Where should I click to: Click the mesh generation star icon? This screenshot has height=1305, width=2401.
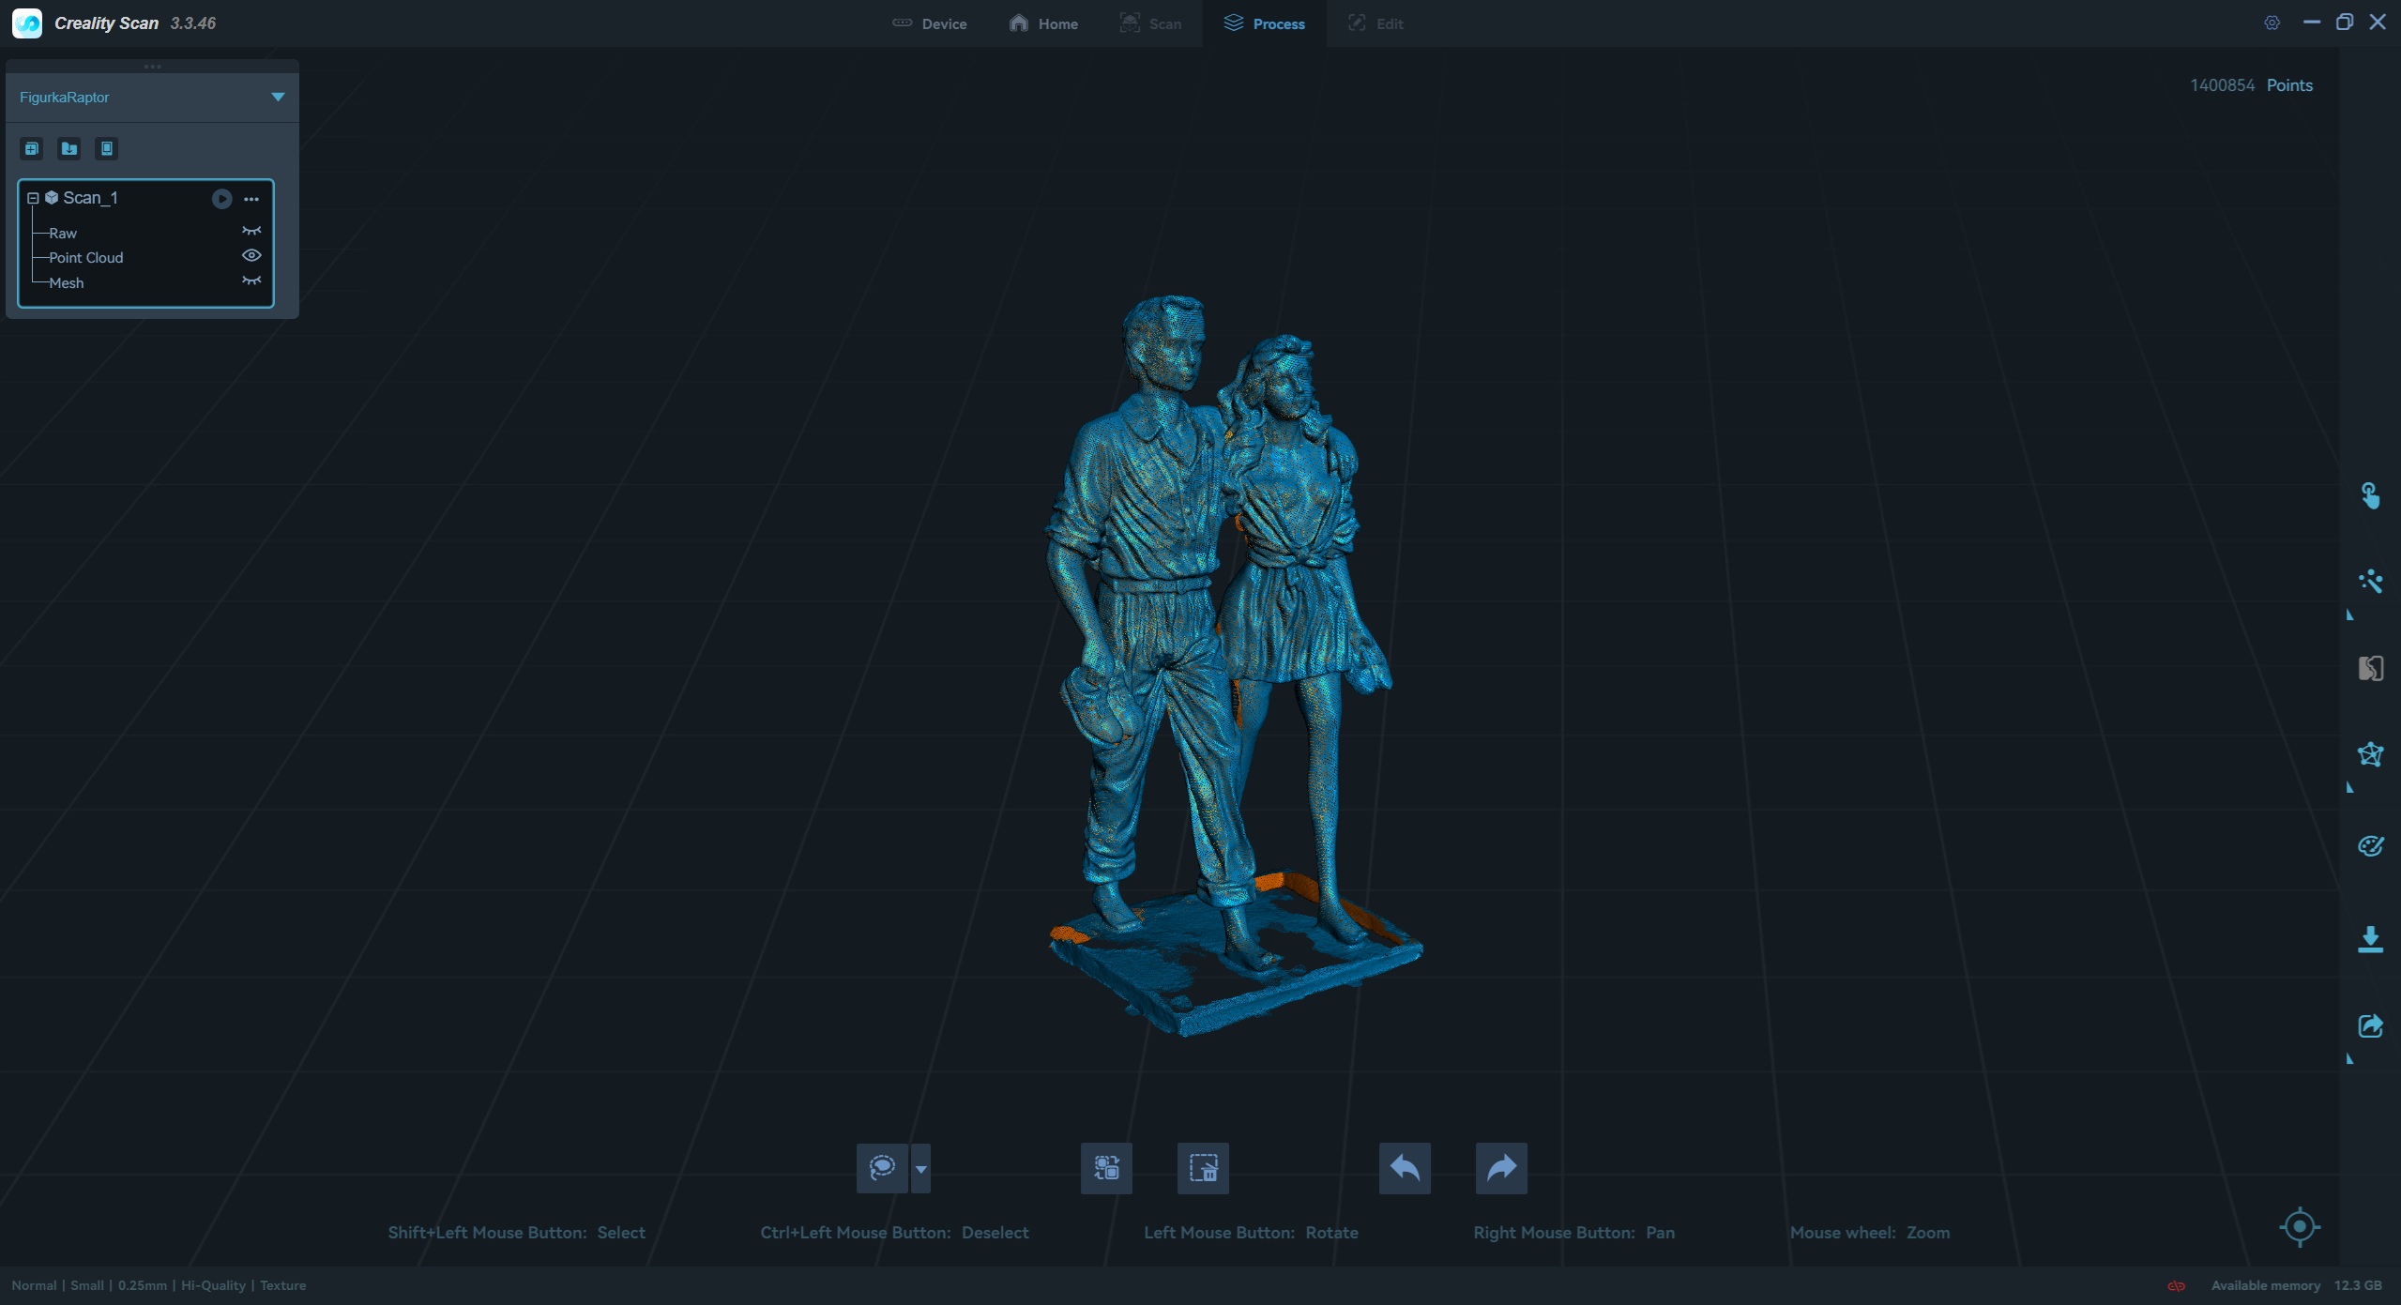2370,755
